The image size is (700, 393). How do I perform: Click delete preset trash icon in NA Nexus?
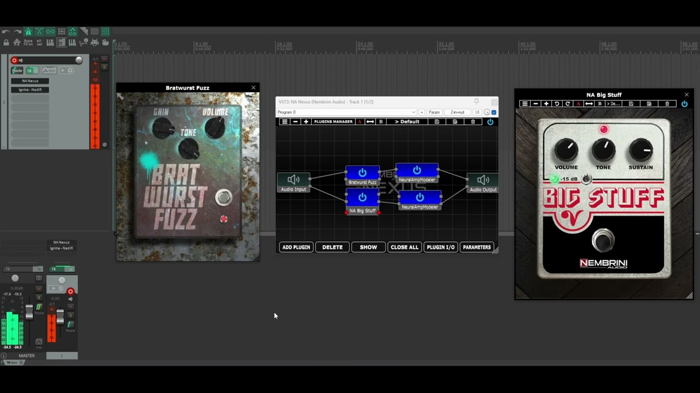[473, 122]
